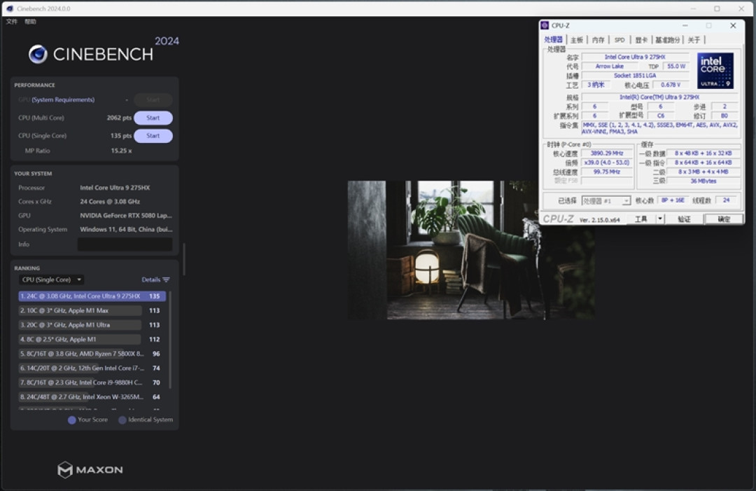Screen dimensions: 756x491
Task: Open the 帮助 menu in Cinebench
Action: click(x=30, y=22)
